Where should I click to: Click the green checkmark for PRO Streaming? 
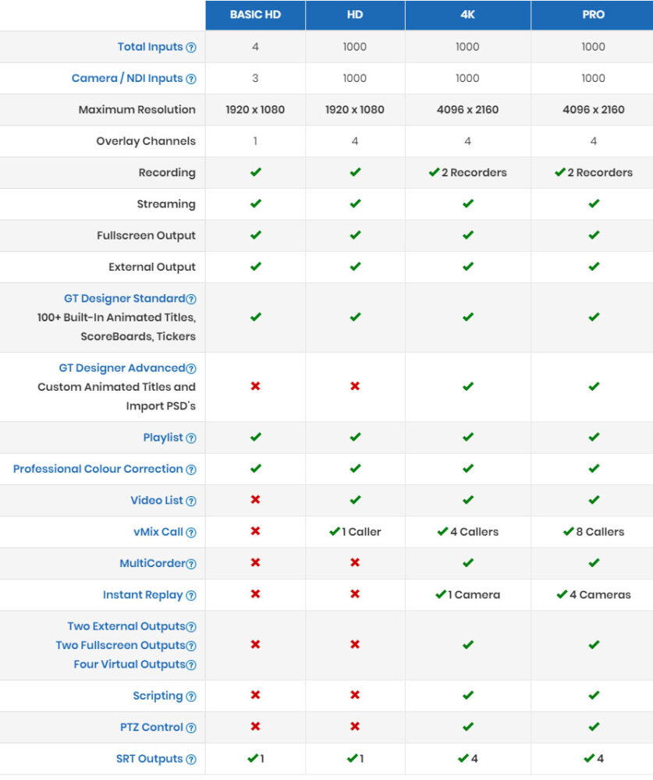coord(594,204)
